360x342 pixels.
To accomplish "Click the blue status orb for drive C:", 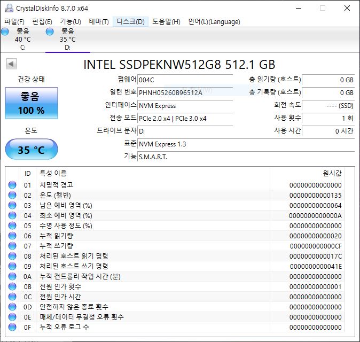I will pyautogui.click(x=5, y=32).
